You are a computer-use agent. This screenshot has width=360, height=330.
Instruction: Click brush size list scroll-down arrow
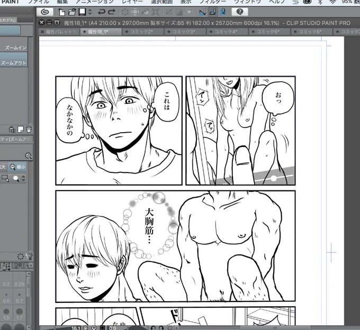29,327
